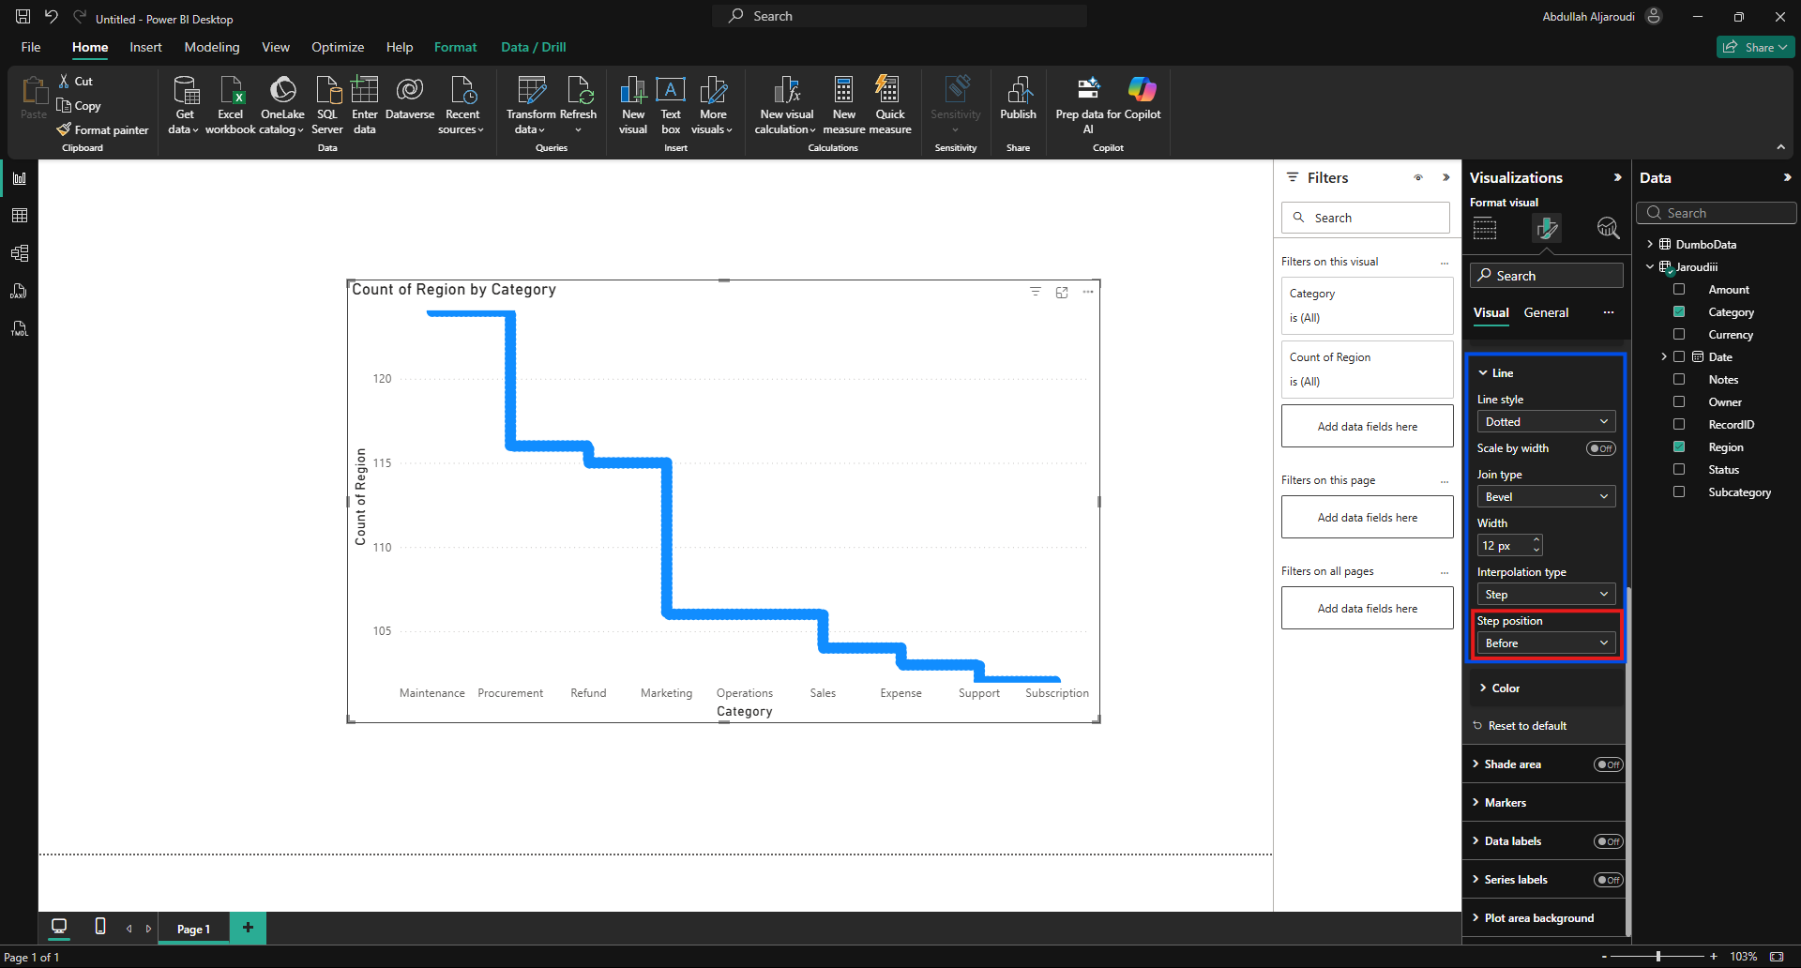The width and height of the screenshot is (1801, 968).
Task: Enable the Shade area toggle
Action: tap(1608, 764)
